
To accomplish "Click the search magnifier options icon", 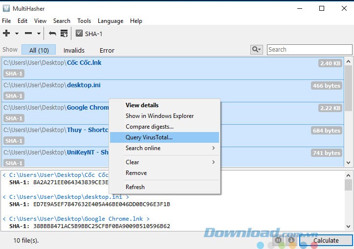I will [x=256, y=49].
